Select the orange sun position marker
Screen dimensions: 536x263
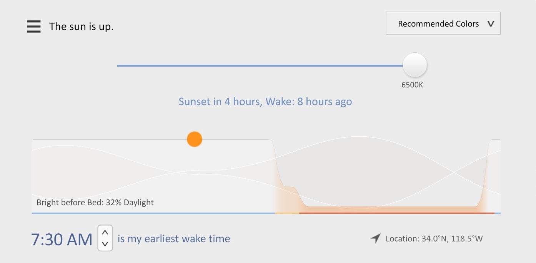pos(194,139)
